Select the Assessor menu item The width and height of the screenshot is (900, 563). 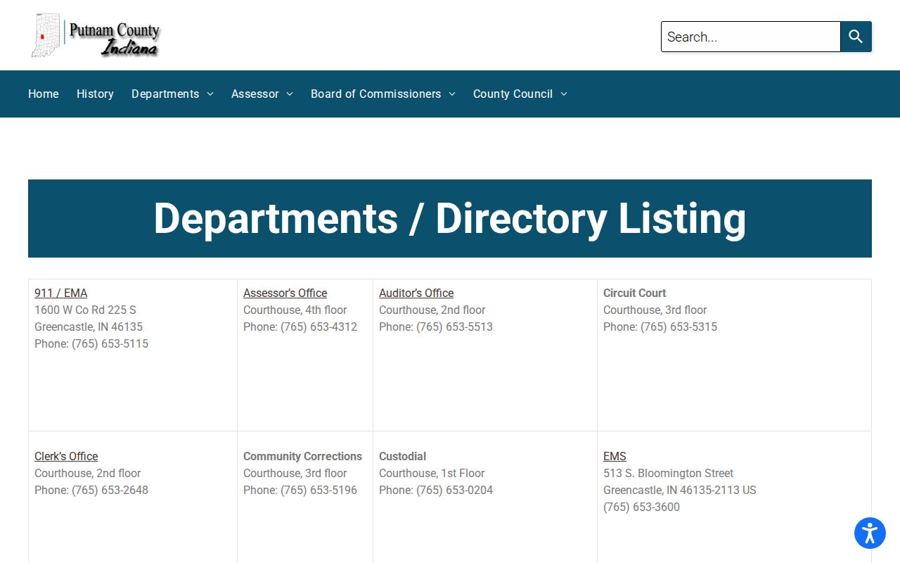tap(255, 94)
